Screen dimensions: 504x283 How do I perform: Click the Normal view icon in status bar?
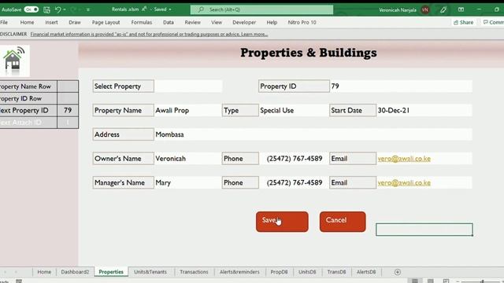(415, 281)
